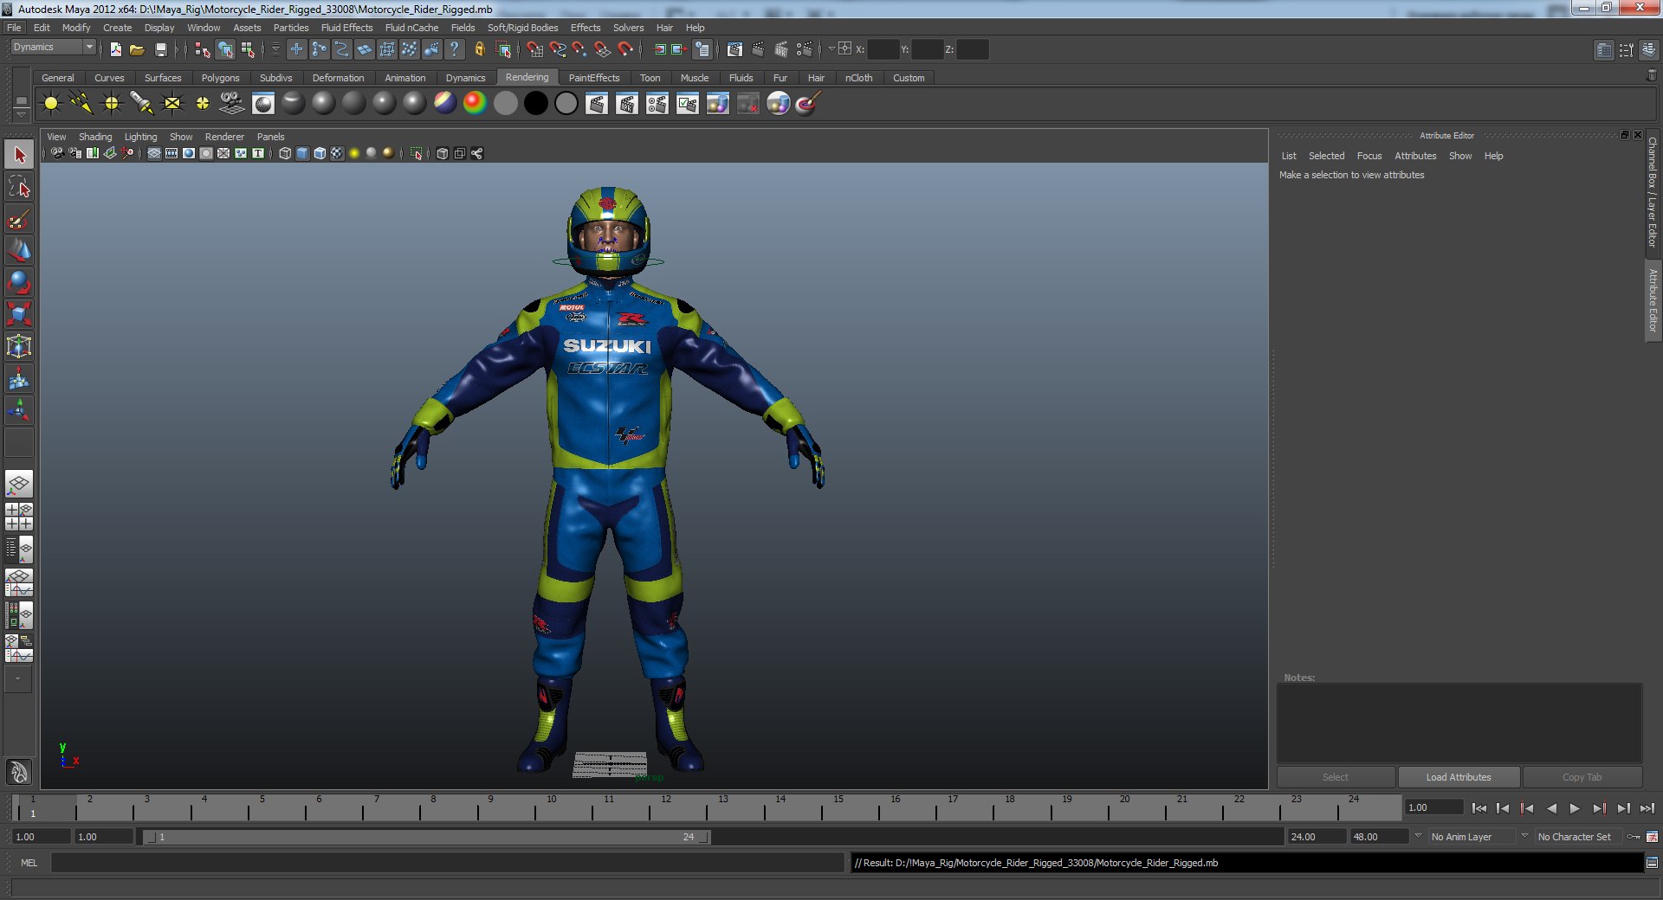Open animation preferences icon

click(x=1652, y=837)
